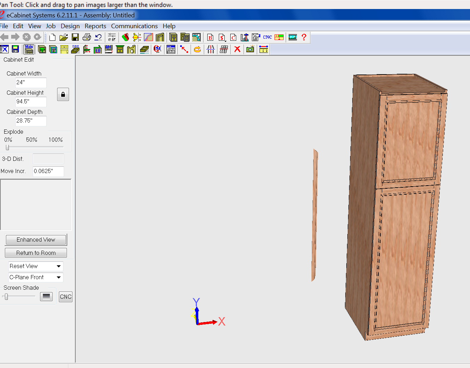Click the blue CNC toolbar icon
The image size is (470, 368).
[267, 37]
